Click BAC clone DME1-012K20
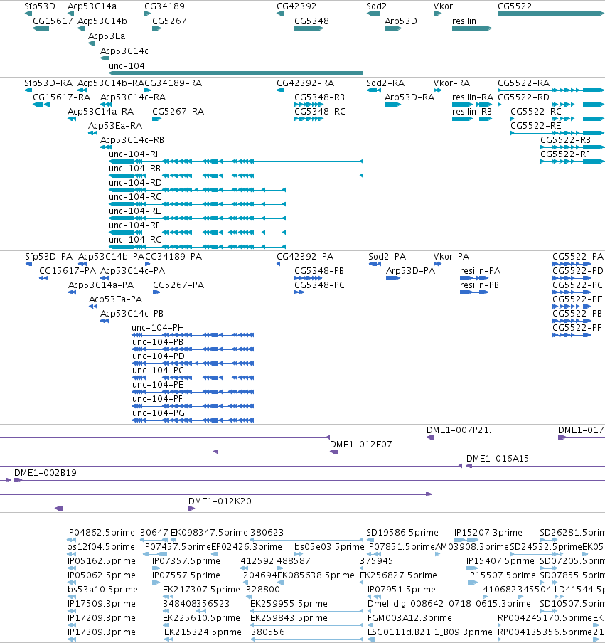Viewport: 605px width, 643px height. click(x=397, y=509)
